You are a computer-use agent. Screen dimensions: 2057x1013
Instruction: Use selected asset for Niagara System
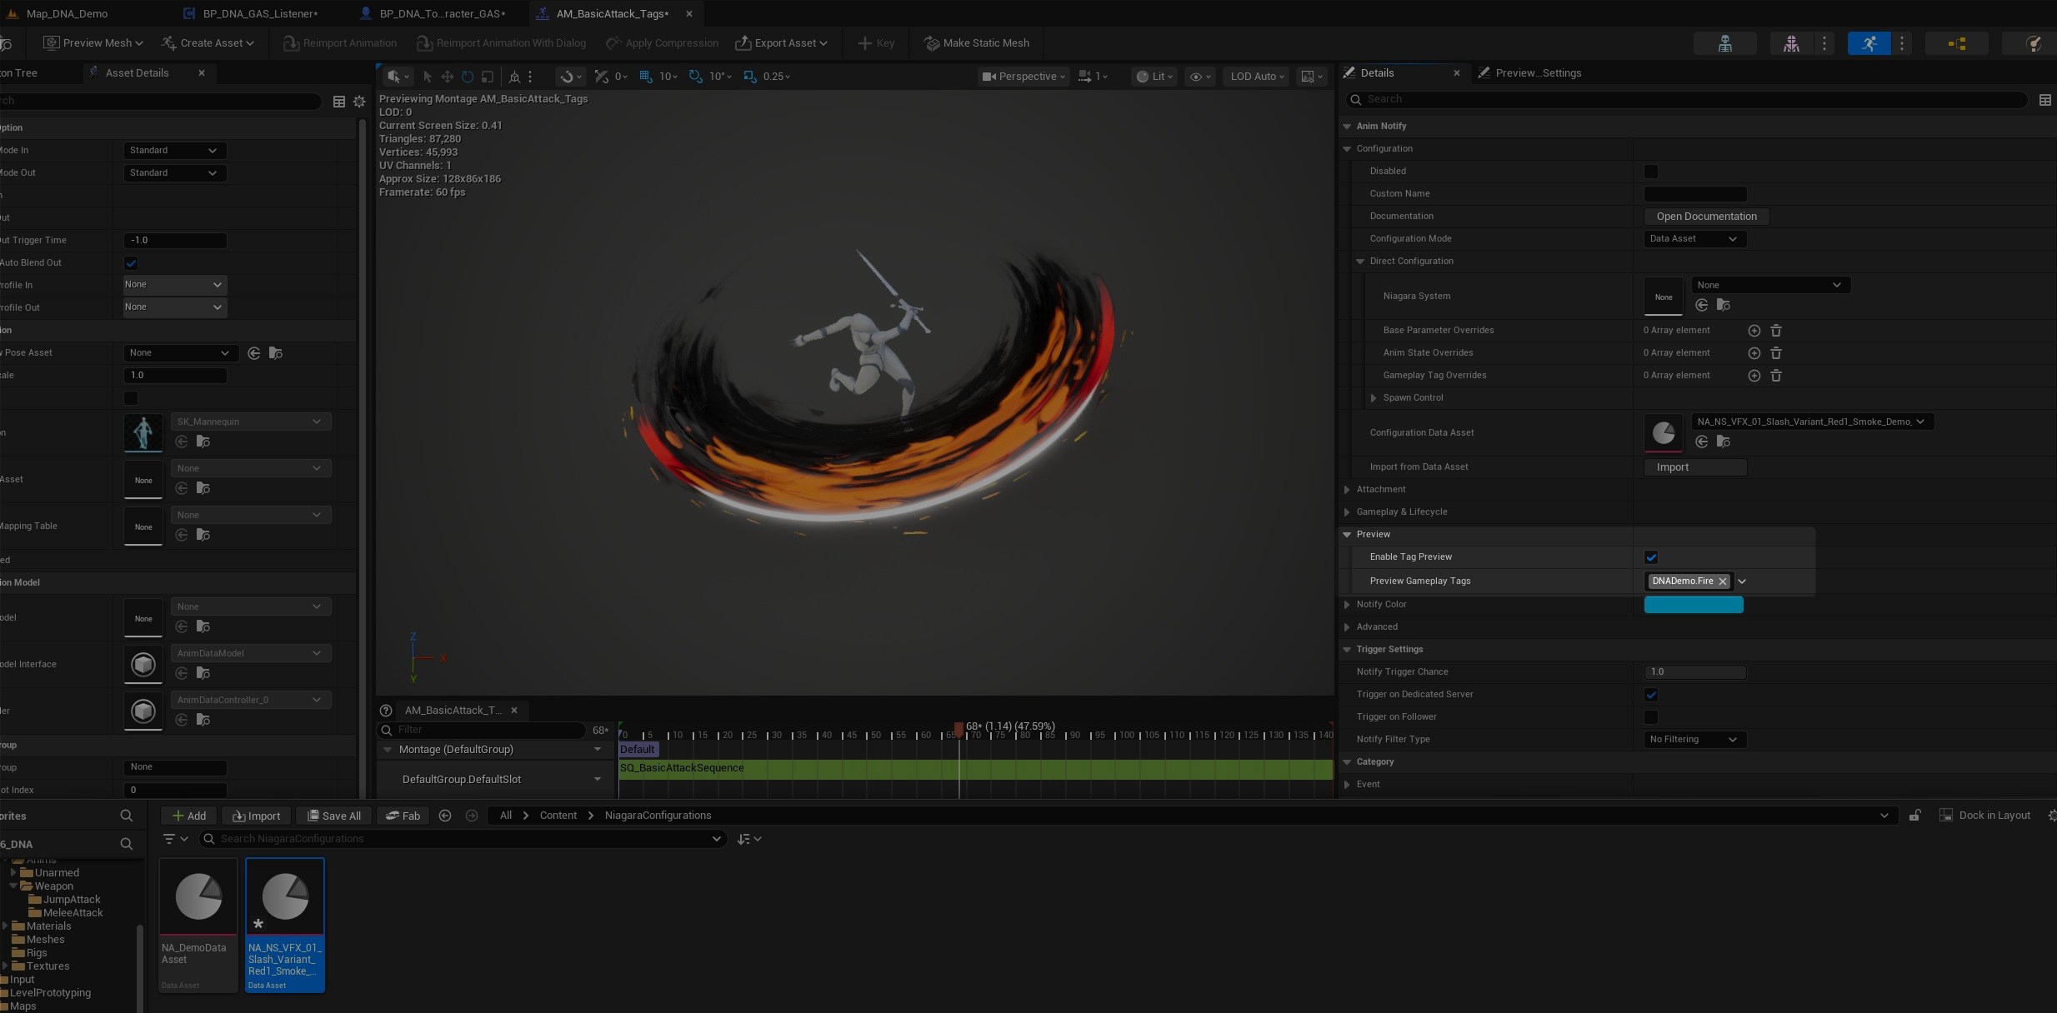pos(1702,305)
